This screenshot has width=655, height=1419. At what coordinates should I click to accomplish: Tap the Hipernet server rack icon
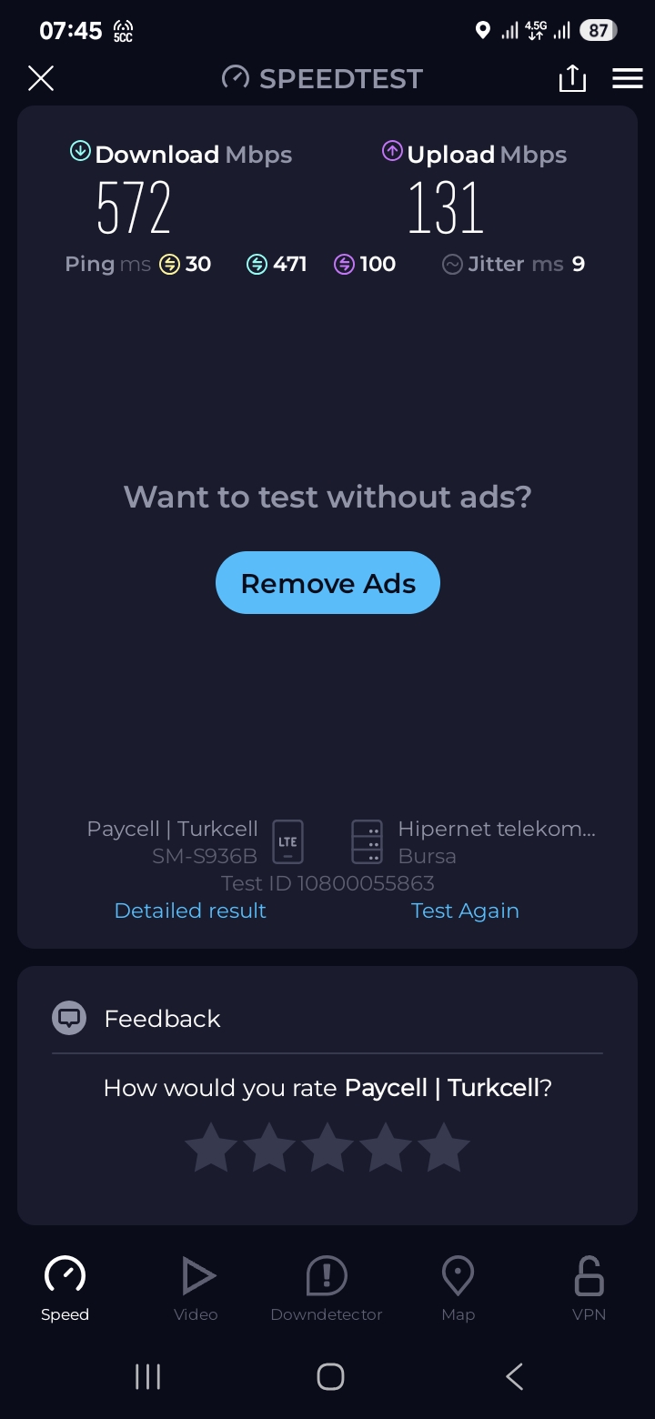368,841
